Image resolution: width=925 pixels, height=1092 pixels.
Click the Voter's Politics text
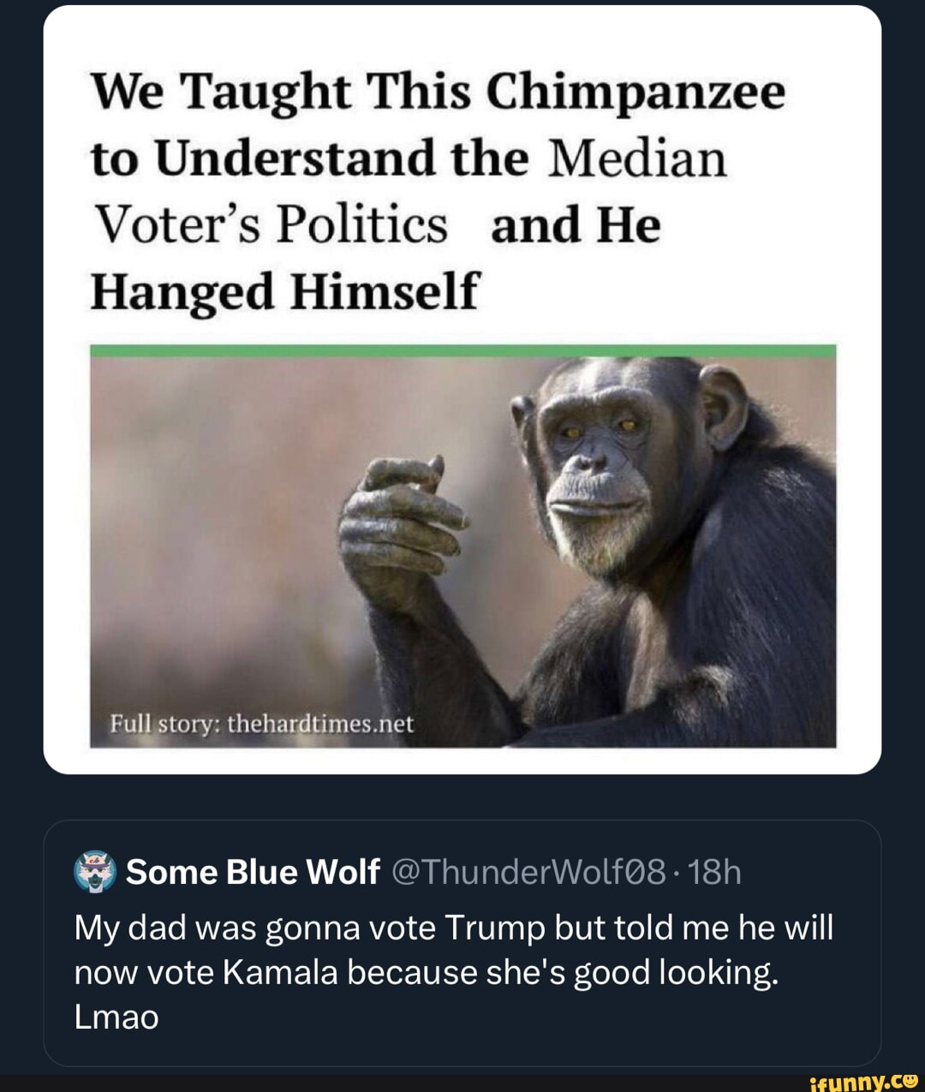(x=270, y=226)
